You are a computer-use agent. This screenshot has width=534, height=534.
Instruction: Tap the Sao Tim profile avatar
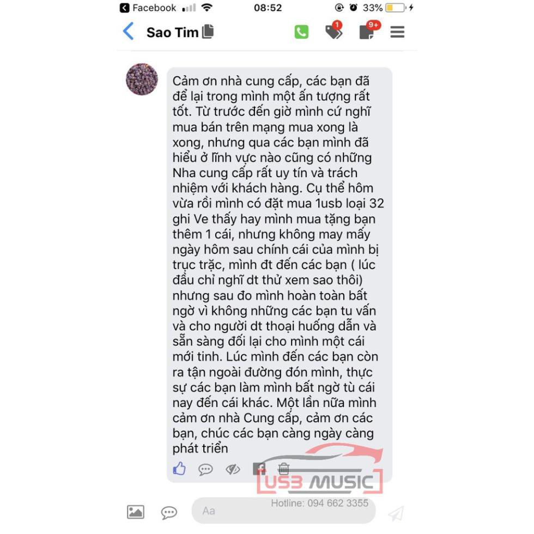pyautogui.click(x=142, y=79)
